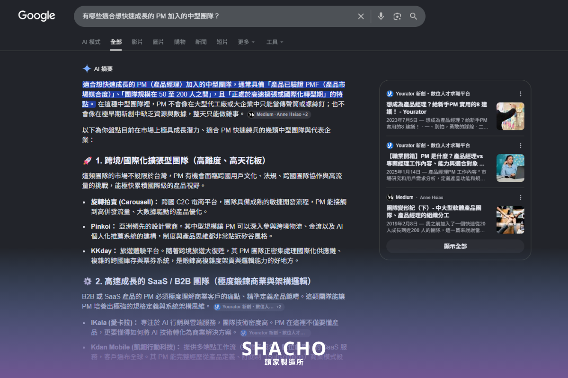Switch to AI 模式 tab

(x=91, y=42)
